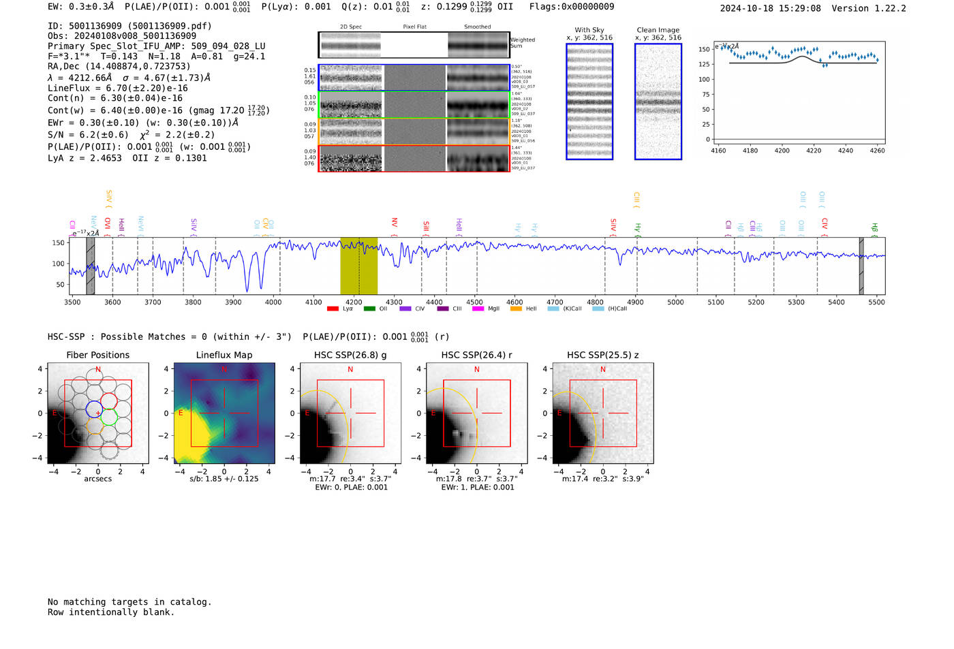Viewport: 954px width, 649px height.
Task: Select the yellow highlighted band in the spectrum
Action: click(x=359, y=266)
